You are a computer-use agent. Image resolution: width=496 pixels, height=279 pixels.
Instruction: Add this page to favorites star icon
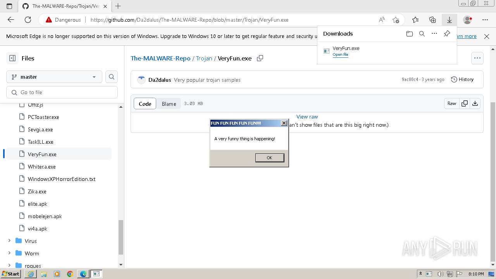[396, 20]
